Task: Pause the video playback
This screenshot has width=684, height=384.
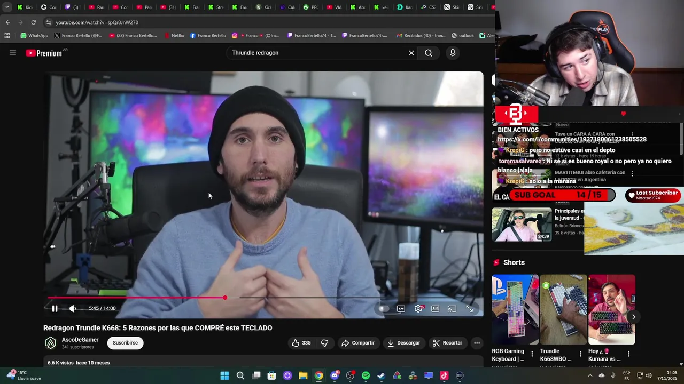Action: [55, 308]
